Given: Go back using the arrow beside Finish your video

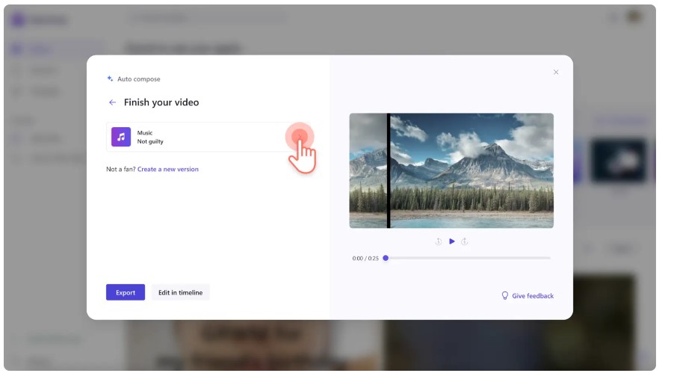Looking at the screenshot, I should [112, 102].
